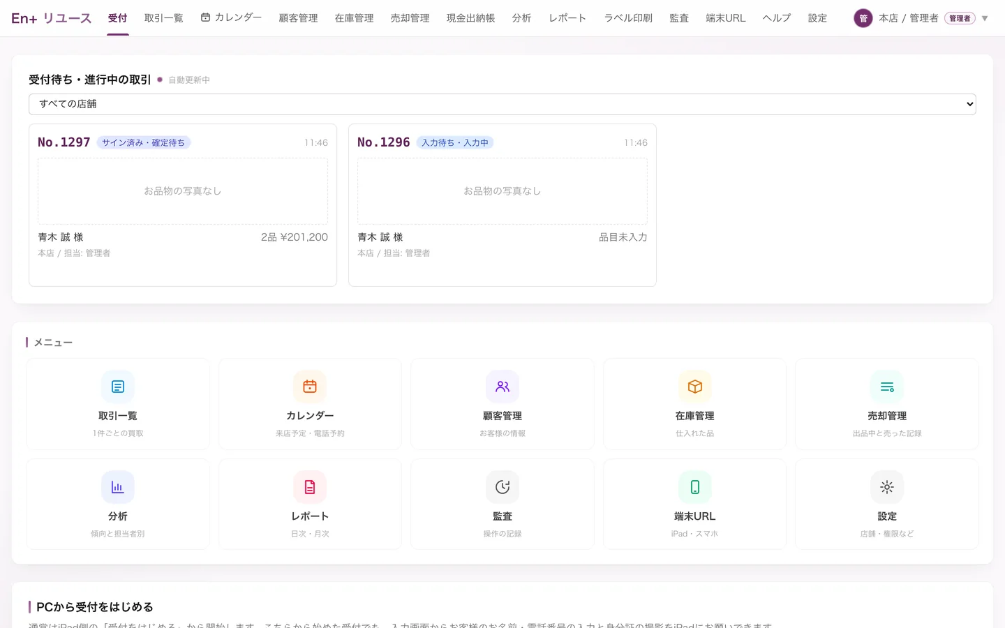Navigate to 現金出納帳 tab

tap(471, 18)
